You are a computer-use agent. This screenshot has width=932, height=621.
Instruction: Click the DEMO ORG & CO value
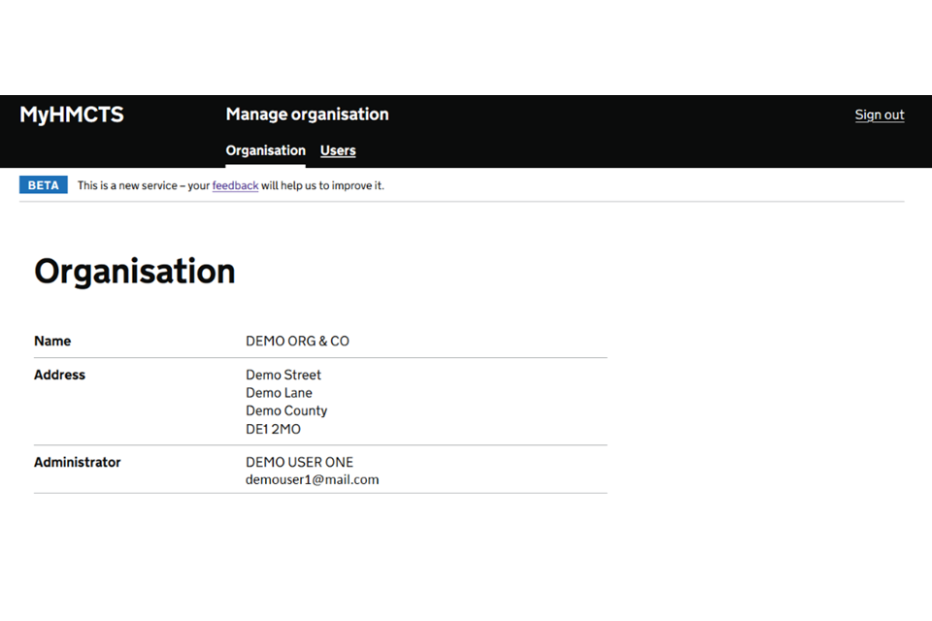(297, 342)
